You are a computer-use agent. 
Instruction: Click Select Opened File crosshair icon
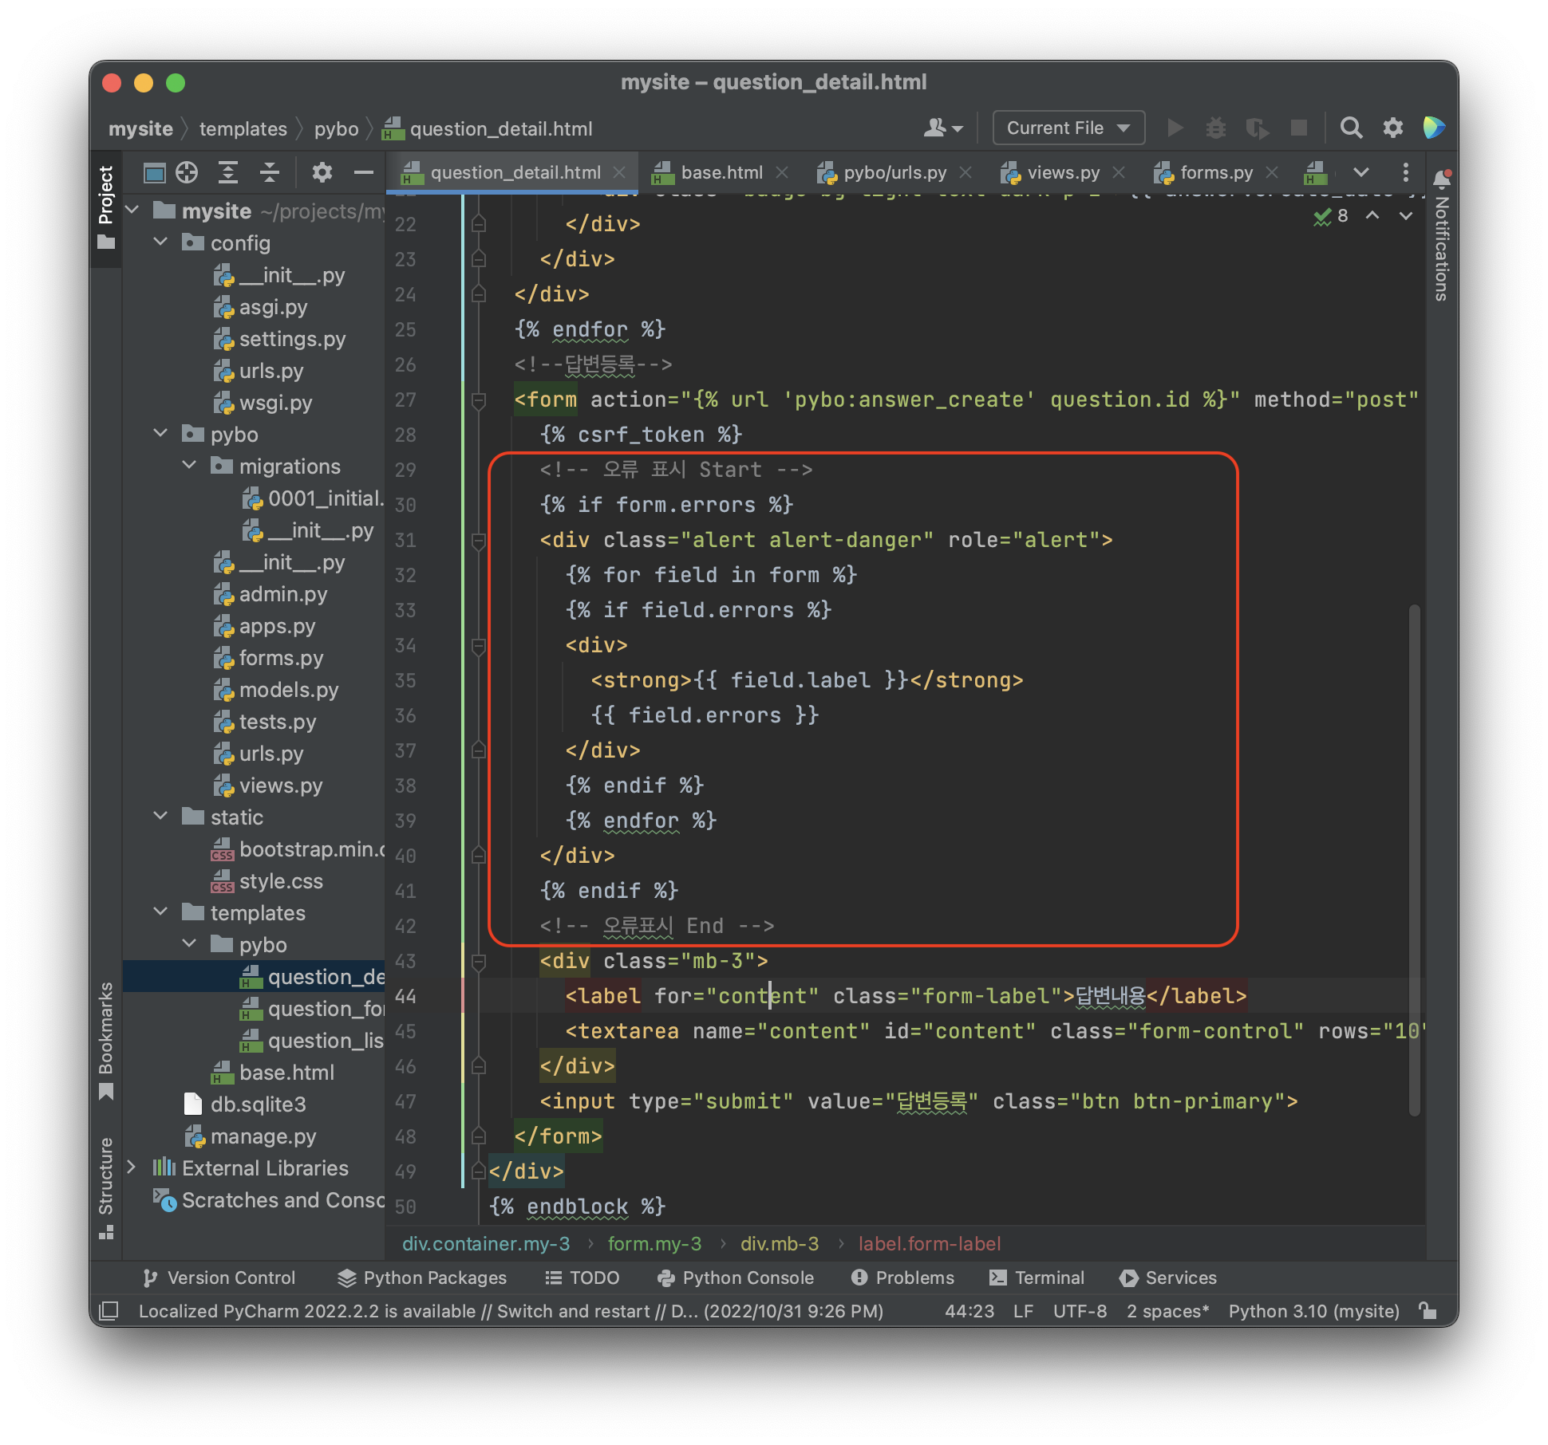click(187, 172)
